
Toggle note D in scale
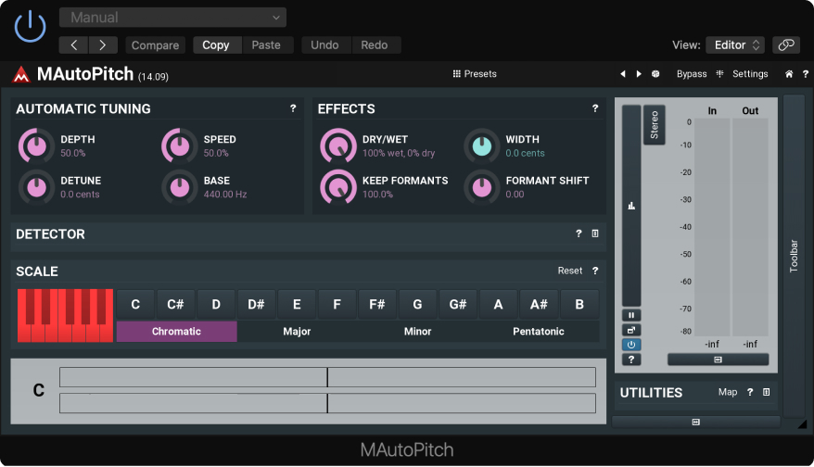point(216,304)
